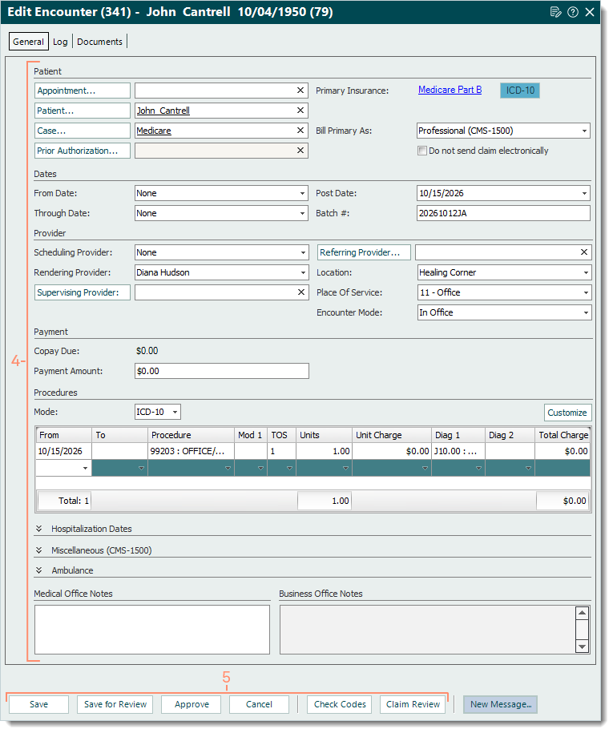Clear the Case Medicare field X
This screenshot has height=733, width=613.
coord(300,131)
